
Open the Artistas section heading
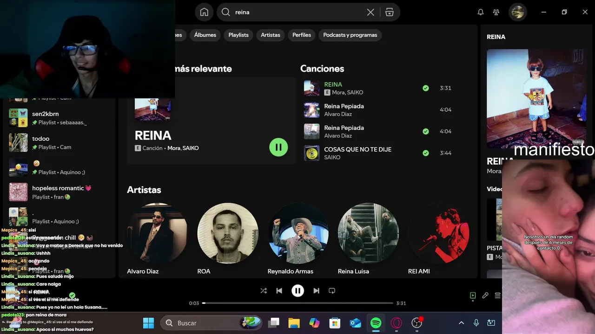pyautogui.click(x=144, y=190)
